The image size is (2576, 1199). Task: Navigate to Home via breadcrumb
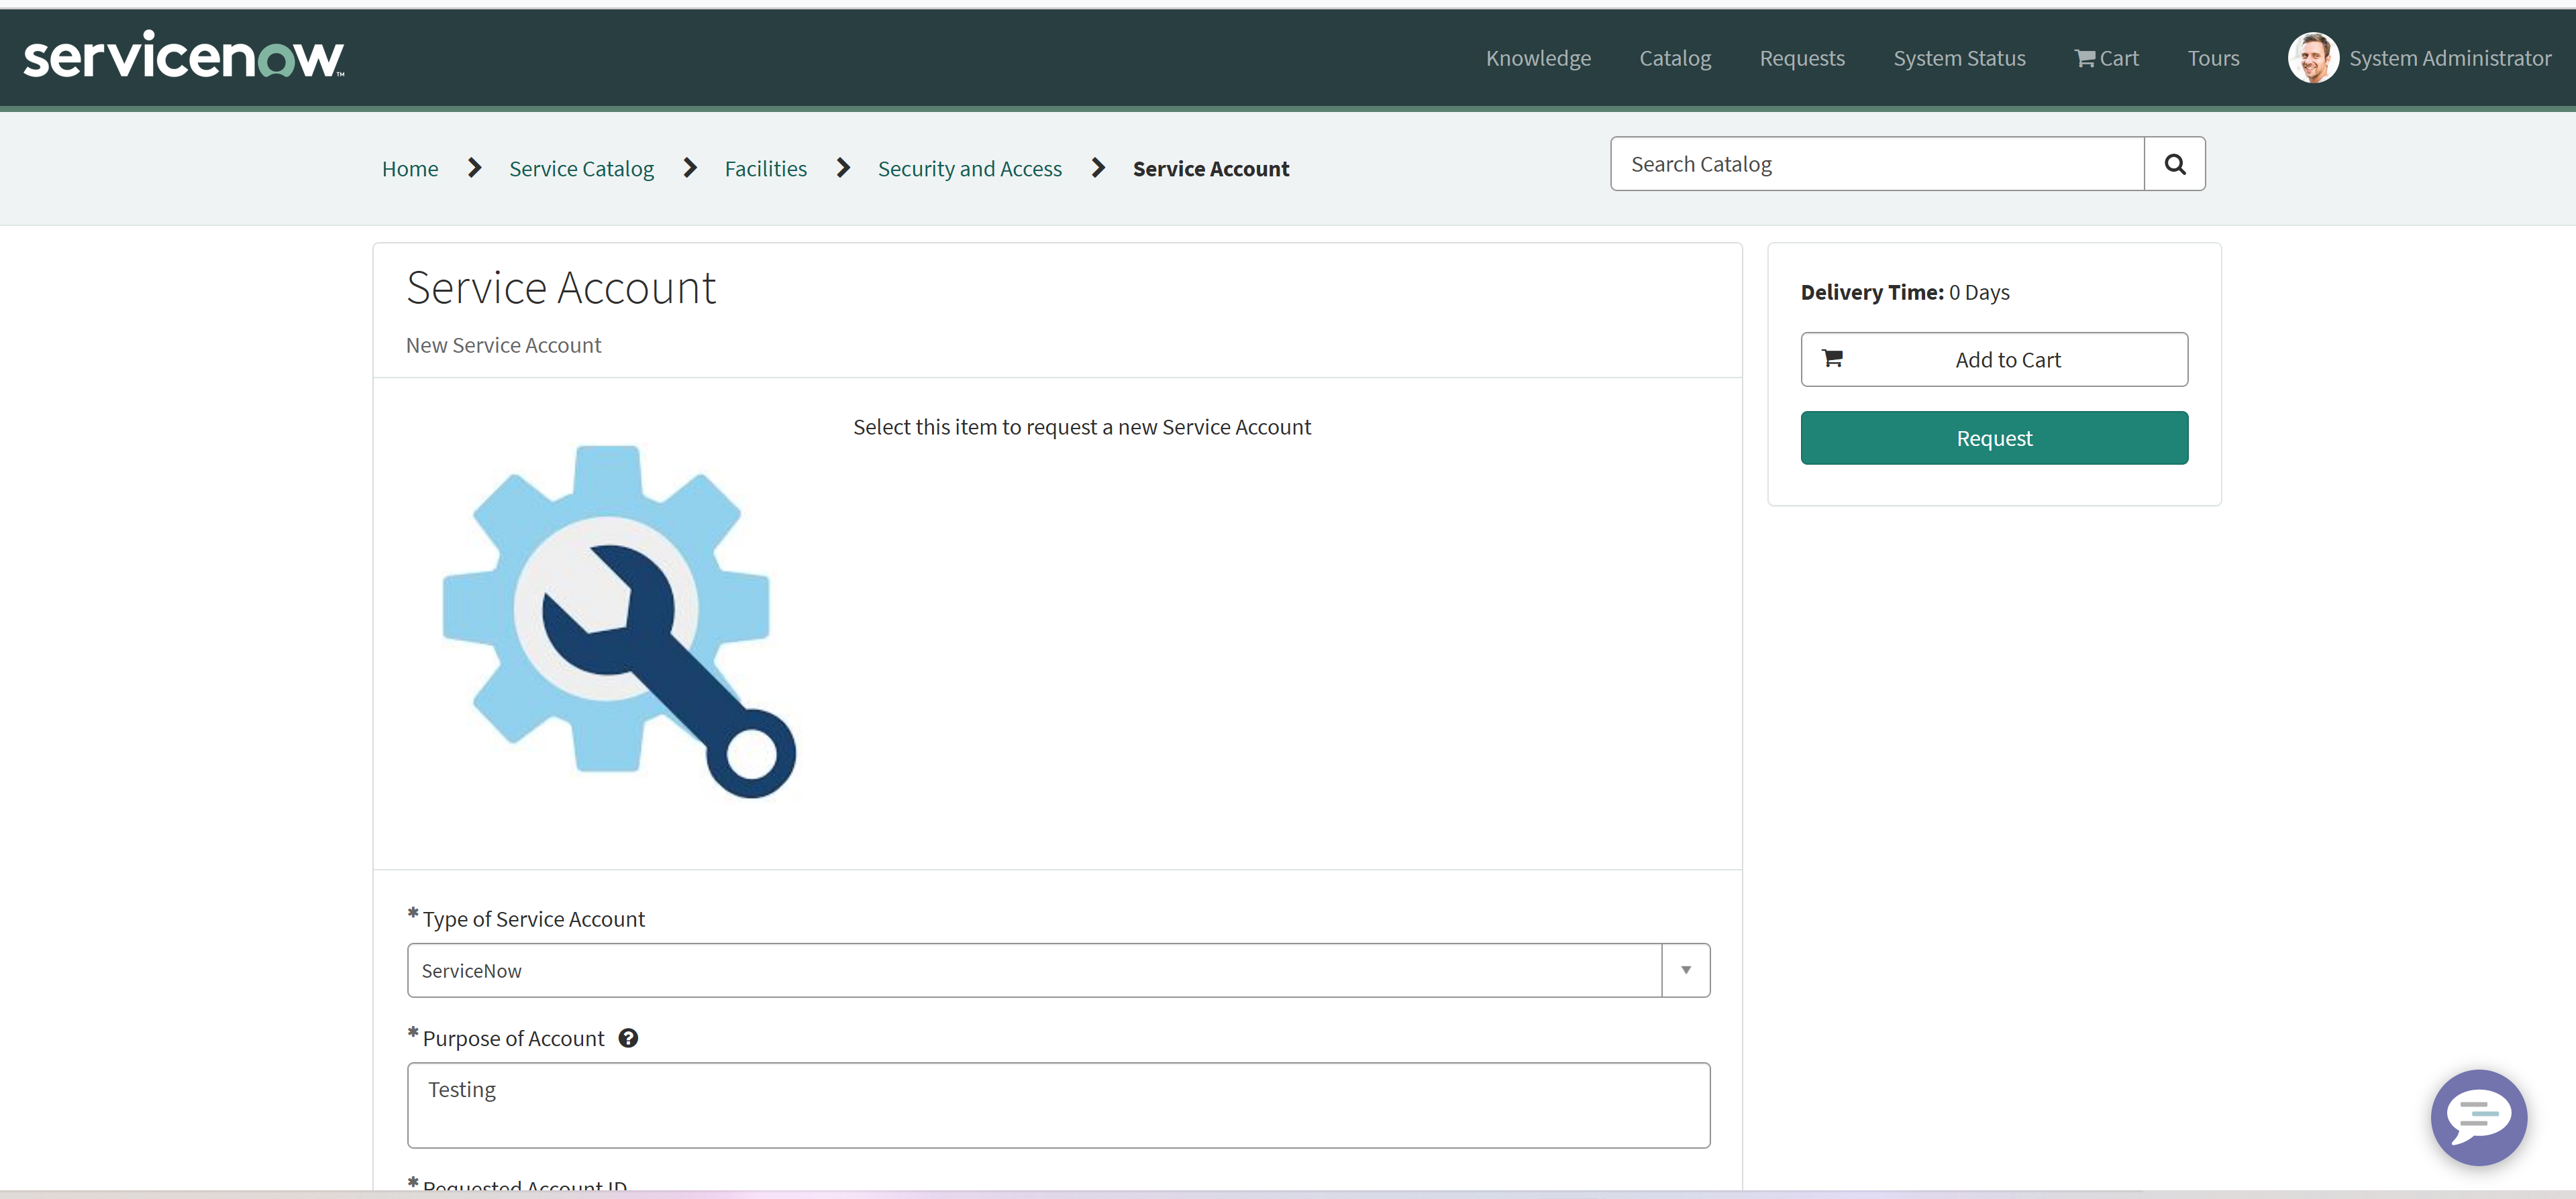click(x=410, y=168)
